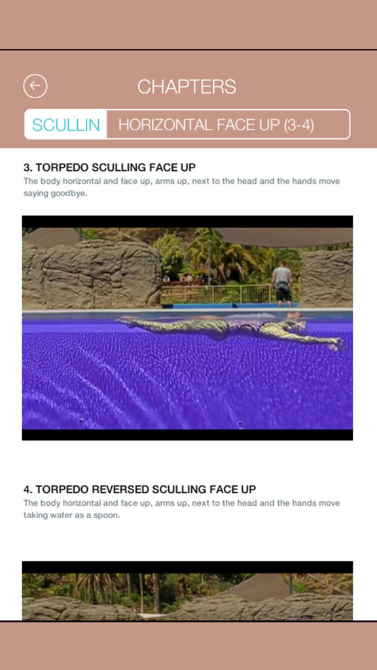
Task: Click the floating swimmer in the first video
Action: tap(231, 330)
